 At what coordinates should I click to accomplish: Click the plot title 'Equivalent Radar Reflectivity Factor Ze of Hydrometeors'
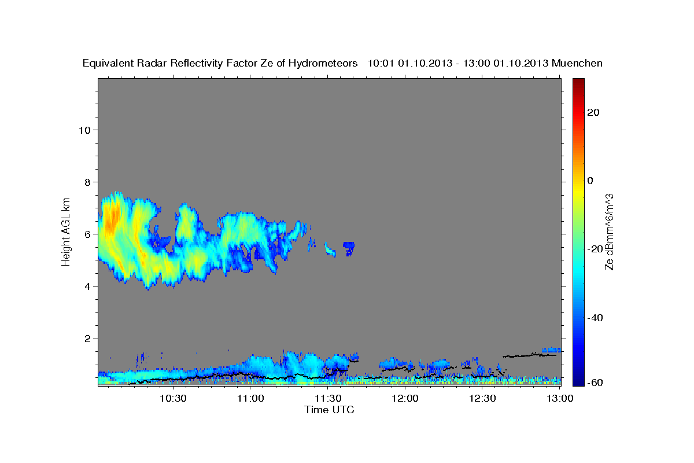click(x=220, y=64)
